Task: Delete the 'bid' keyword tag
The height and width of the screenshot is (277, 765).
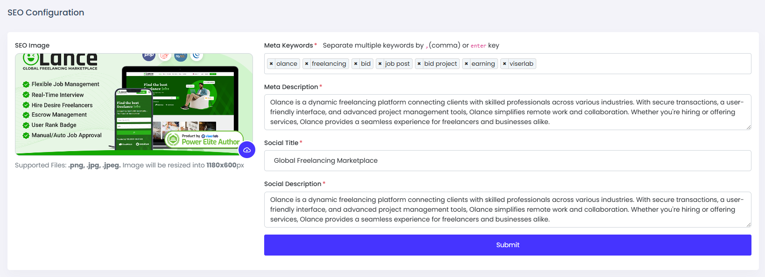Action: [x=356, y=64]
